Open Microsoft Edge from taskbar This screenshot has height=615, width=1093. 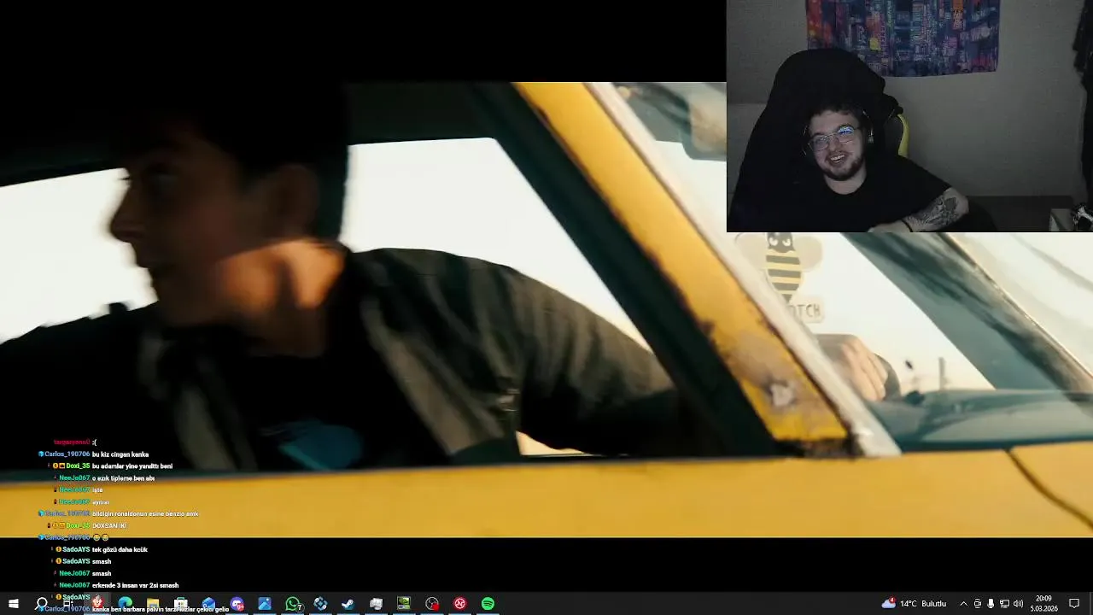click(x=125, y=604)
